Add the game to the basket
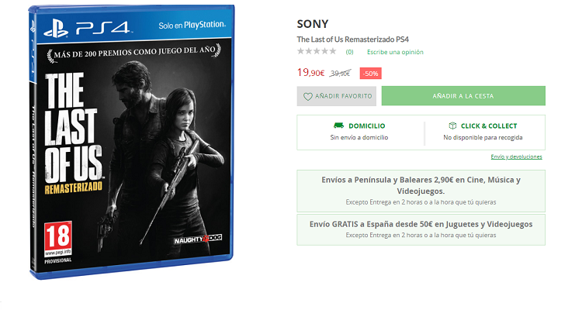The image size is (582, 310). click(463, 96)
